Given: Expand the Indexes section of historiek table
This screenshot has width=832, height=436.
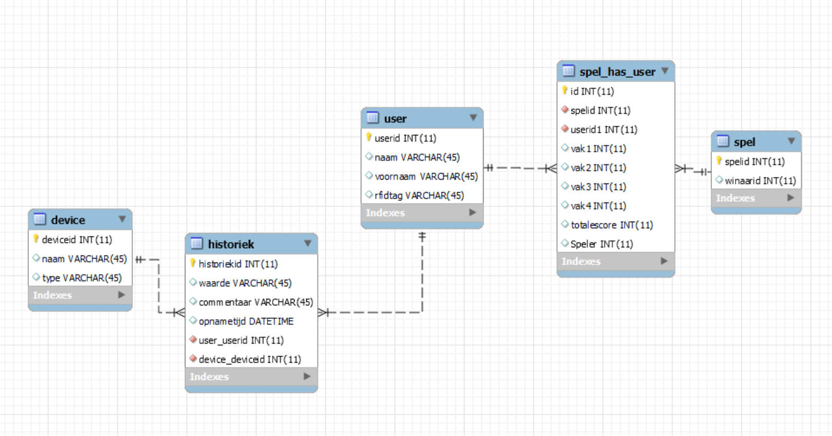Looking at the screenshot, I should (307, 376).
